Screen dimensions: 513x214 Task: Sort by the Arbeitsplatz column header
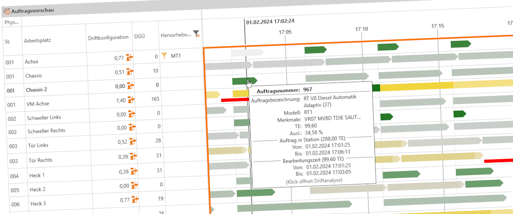click(37, 40)
